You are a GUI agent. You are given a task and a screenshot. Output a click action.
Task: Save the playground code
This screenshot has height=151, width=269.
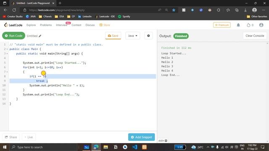pyautogui.click(x=113, y=36)
